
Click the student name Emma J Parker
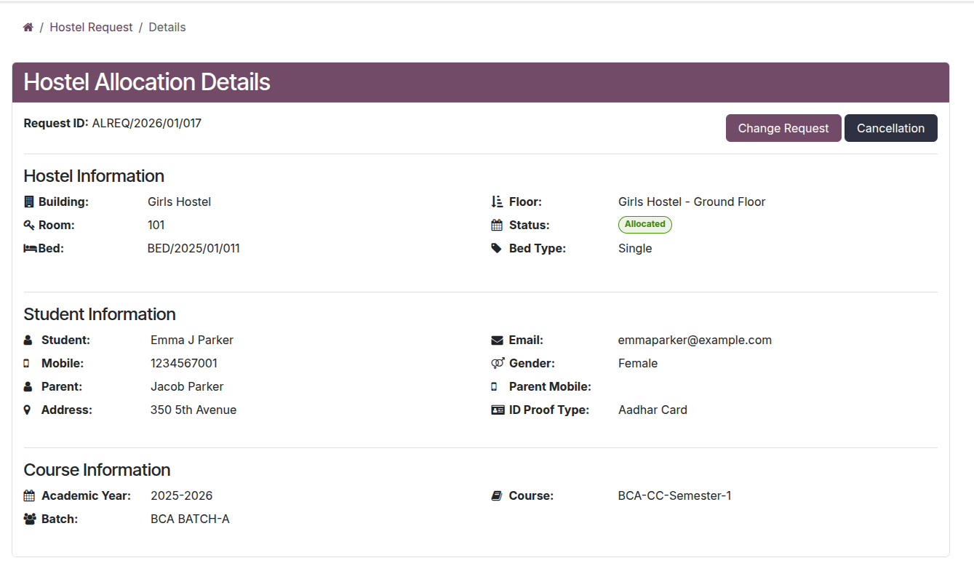(192, 340)
